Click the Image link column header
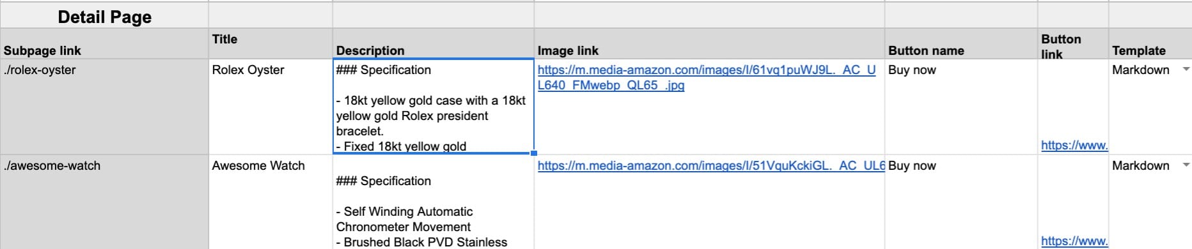Screen dimensions: 1192x249 click(x=710, y=43)
